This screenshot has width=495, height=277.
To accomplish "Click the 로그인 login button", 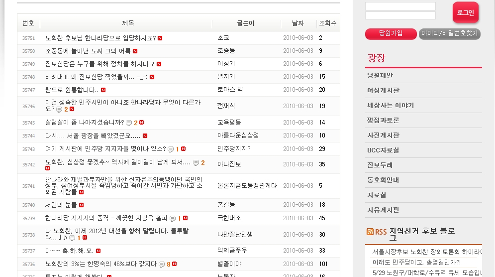I will pos(466,12).
